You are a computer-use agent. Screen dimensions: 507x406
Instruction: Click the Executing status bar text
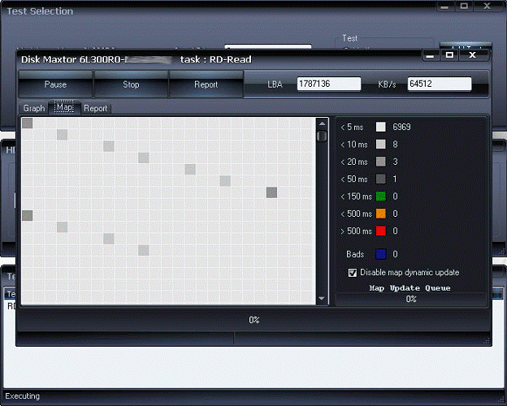pyautogui.click(x=22, y=396)
